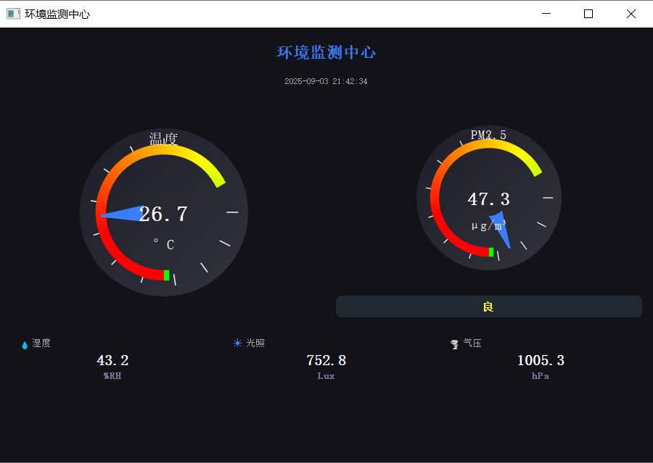653x463 pixels.
Task: Click the 温度 gauge title
Action: tap(163, 138)
